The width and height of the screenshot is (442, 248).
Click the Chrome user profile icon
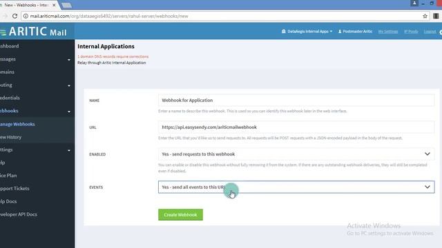414,3
